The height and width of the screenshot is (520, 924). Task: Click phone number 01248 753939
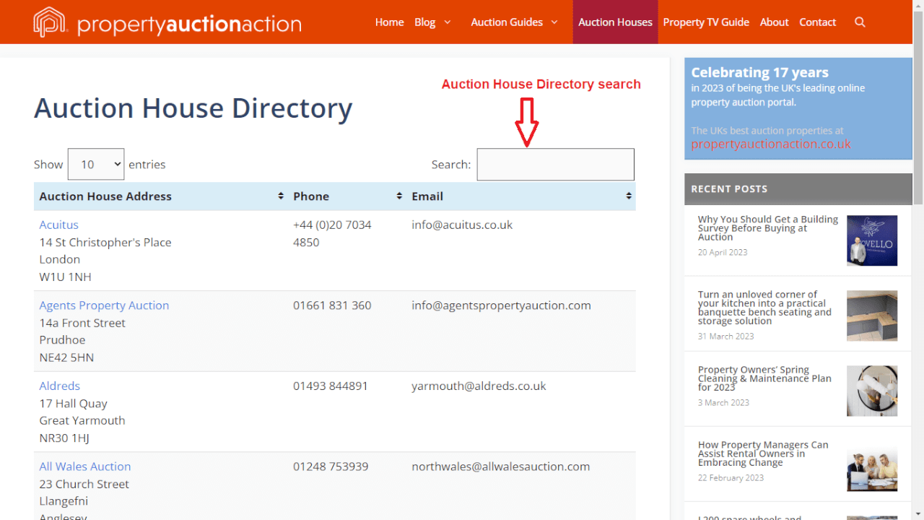331,467
